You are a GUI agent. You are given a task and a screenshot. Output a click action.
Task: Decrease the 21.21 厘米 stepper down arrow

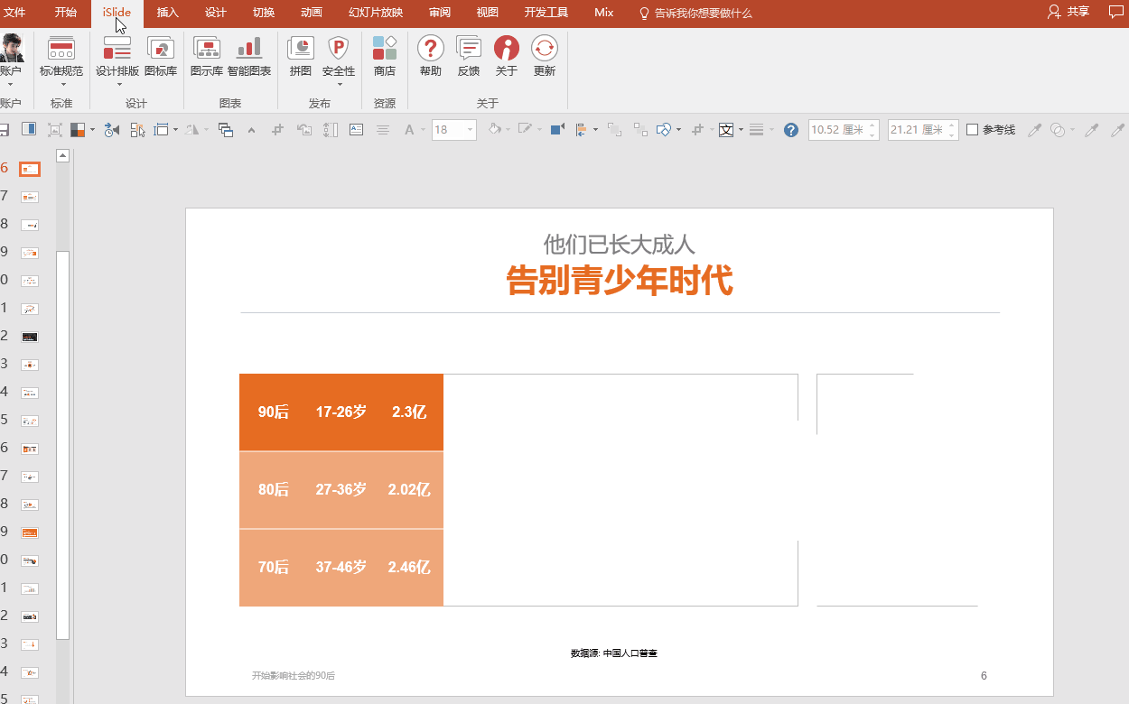point(951,134)
